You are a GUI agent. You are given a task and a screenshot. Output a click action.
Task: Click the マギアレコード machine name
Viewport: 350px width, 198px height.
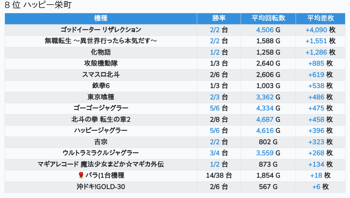pos(101,164)
